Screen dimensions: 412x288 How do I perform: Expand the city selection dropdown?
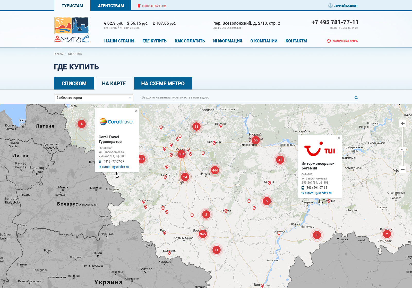[94, 97]
